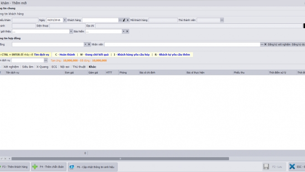Click F4 - Thêm chẩn đoán button
This screenshot has width=305, height=172.
coord(48,167)
